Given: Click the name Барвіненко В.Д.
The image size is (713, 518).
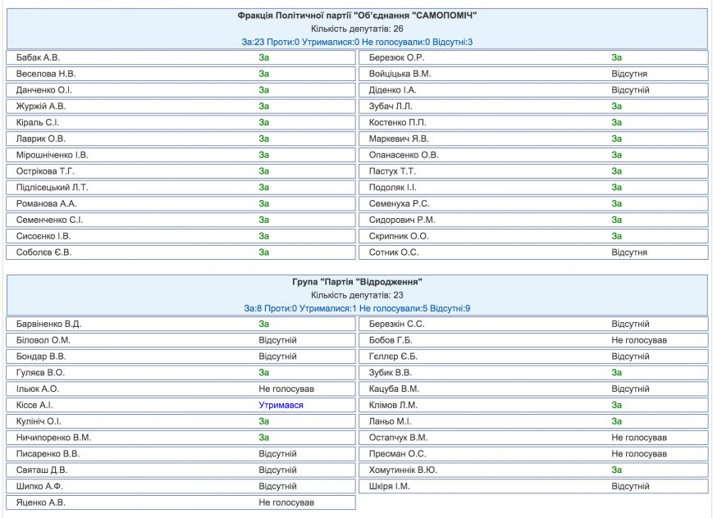Looking at the screenshot, I should 48,324.
